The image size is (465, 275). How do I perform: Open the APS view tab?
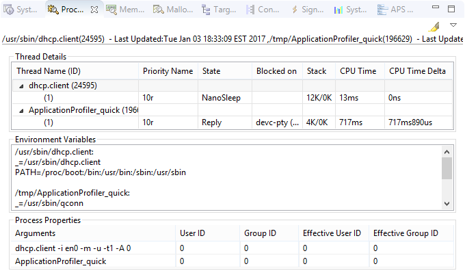point(397,10)
